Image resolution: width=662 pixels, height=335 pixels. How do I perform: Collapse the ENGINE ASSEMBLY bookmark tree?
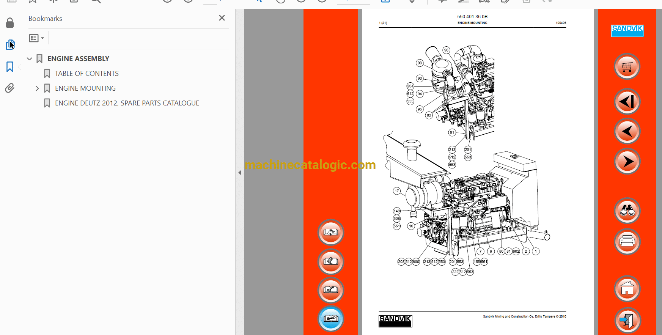(x=30, y=59)
